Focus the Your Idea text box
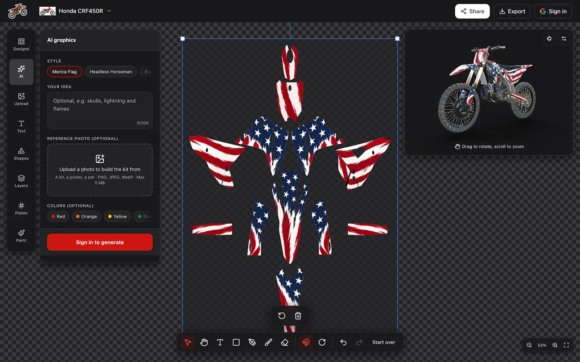The width and height of the screenshot is (580, 362). (x=100, y=110)
